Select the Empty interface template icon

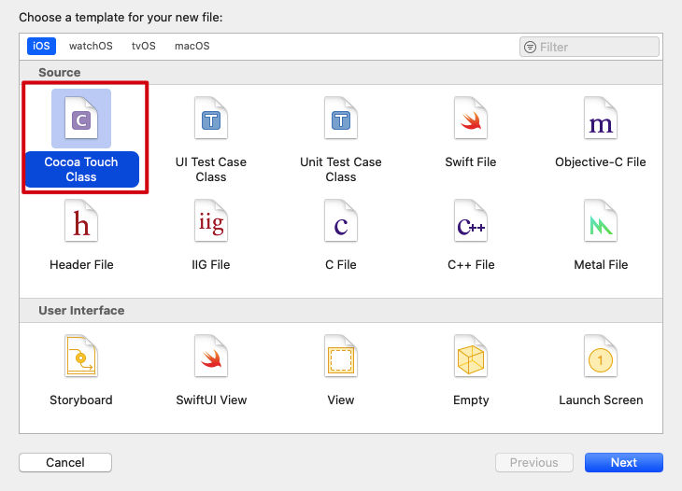click(471, 357)
